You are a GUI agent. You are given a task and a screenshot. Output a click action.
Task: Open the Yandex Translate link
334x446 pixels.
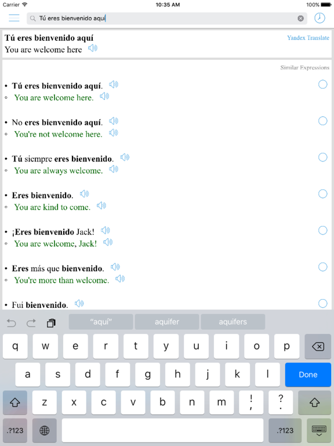[308, 38]
